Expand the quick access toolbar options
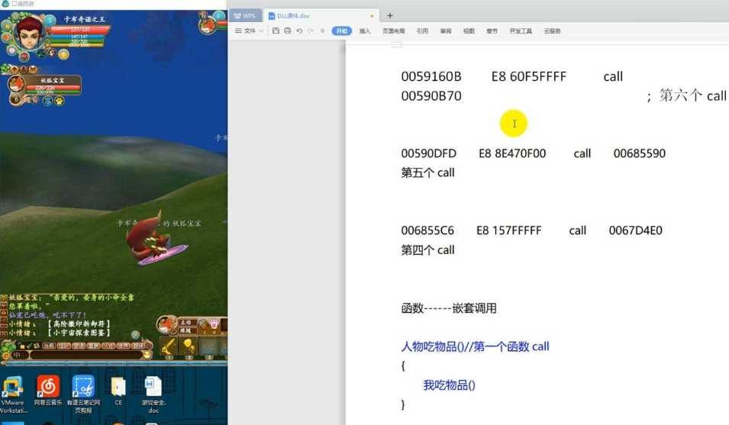This screenshot has height=425, width=729. [x=322, y=31]
